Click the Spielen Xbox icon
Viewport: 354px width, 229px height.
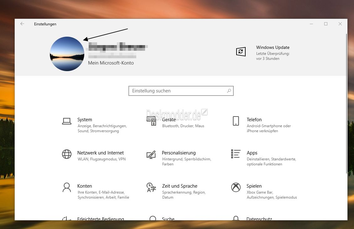pyautogui.click(x=236, y=187)
